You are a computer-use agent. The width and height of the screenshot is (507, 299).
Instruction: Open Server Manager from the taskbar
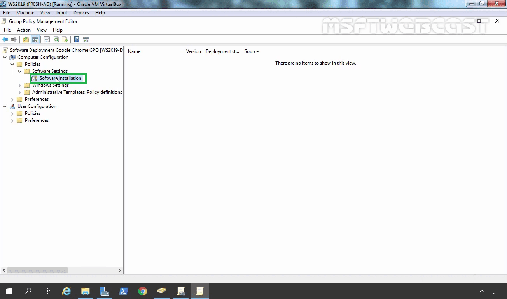tap(104, 291)
